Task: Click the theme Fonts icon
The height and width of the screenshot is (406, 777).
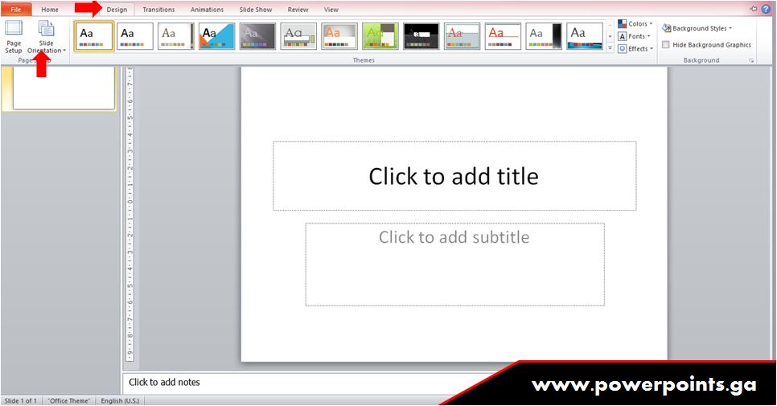Action: pyautogui.click(x=623, y=36)
